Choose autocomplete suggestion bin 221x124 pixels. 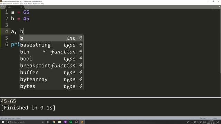coord(51,52)
